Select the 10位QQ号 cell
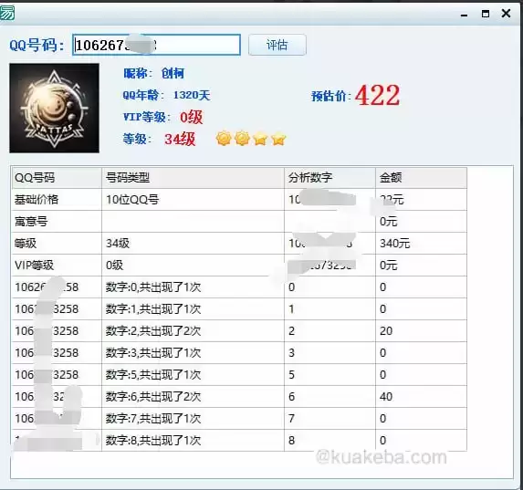This screenshot has height=490, width=523. point(193,200)
